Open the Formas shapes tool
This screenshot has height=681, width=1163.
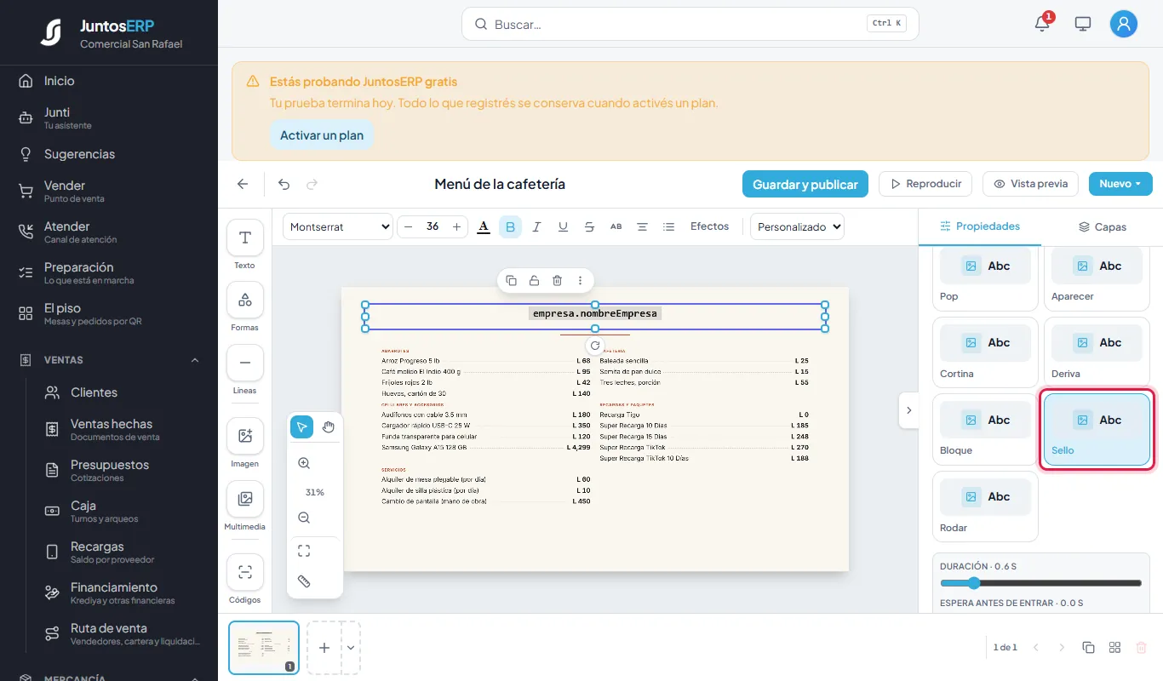[245, 300]
